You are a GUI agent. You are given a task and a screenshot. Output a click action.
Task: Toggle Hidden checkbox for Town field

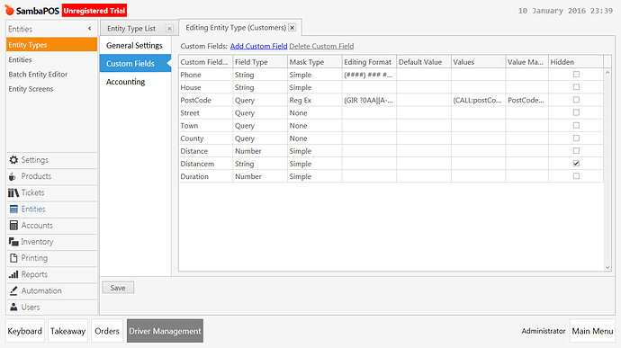(576, 125)
